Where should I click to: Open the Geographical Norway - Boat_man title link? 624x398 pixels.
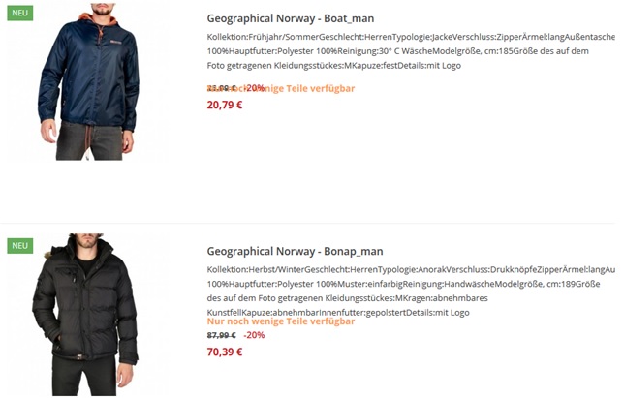pyautogui.click(x=290, y=18)
